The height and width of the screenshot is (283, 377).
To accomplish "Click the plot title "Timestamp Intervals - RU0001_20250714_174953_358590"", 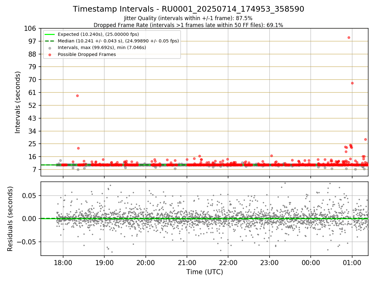I will pos(188,9).
